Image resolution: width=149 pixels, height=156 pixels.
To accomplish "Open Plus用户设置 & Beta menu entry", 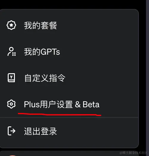I will tap(69, 104).
